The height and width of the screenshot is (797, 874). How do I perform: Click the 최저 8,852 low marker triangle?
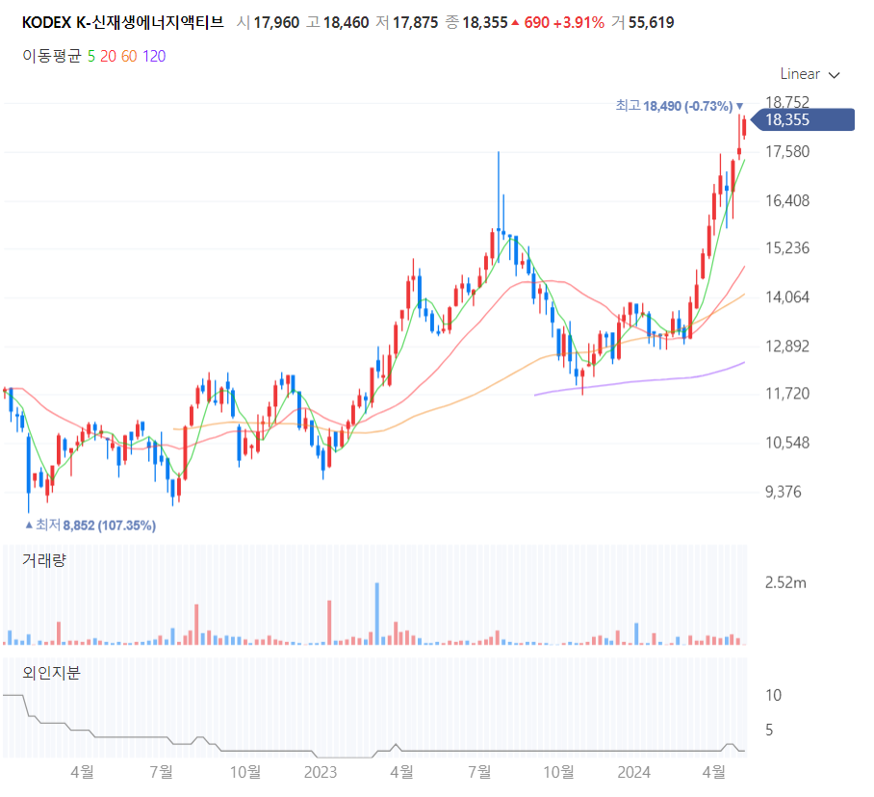coord(29,525)
